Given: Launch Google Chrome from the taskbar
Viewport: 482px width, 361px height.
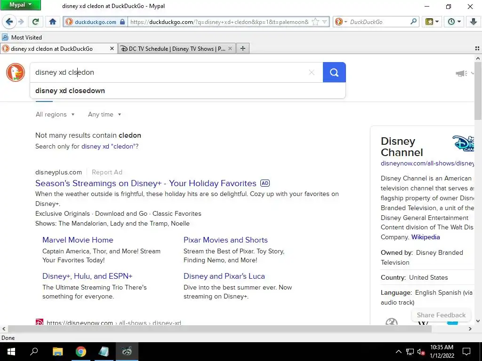Looking at the screenshot, I should coord(81,352).
